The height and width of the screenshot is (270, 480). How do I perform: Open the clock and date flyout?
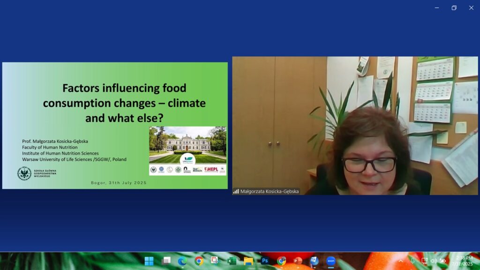tap(462, 261)
